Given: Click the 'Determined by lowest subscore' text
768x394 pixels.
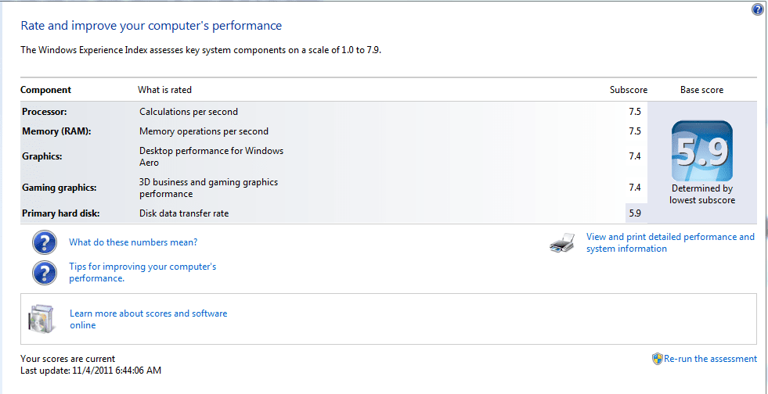Looking at the screenshot, I should pyautogui.click(x=702, y=194).
